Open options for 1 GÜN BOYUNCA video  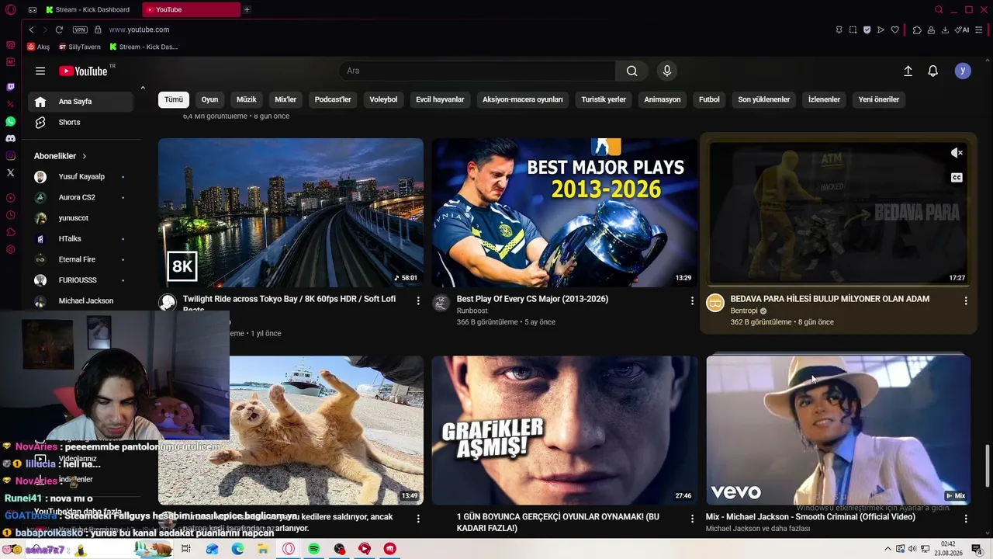point(692,518)
